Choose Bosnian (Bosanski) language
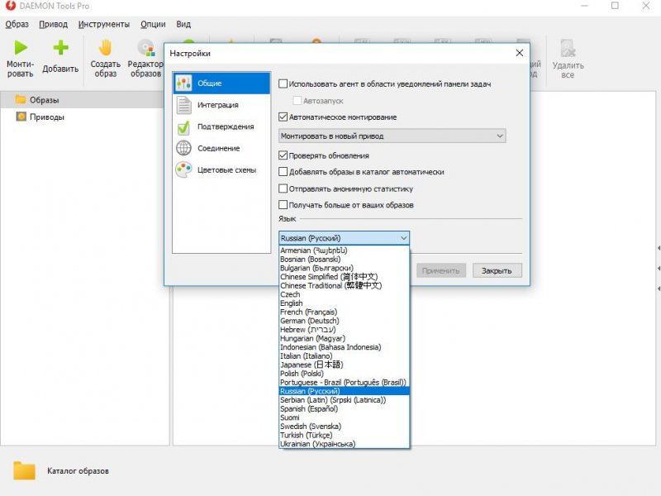This screenshot has width=661, height=496. coord(344,260)
